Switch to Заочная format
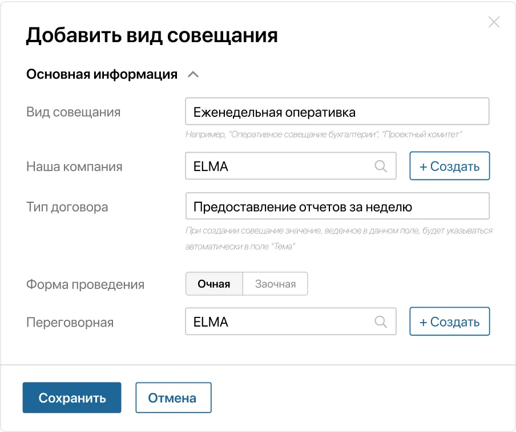The image size is (516, 432). 275,283
